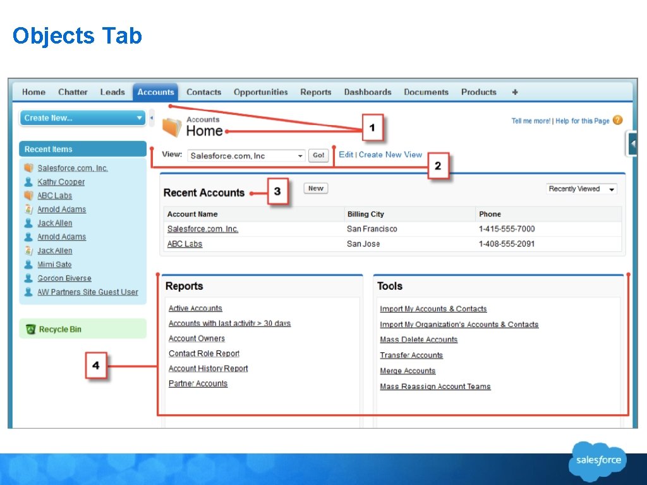Click the New account button
Image resolution: width=647 pixels, height=485 pixels.
click(316, 188)
